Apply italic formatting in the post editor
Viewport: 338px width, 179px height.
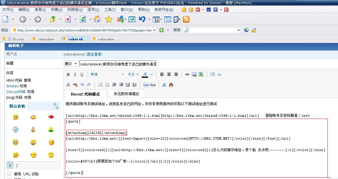click(75, 74)
